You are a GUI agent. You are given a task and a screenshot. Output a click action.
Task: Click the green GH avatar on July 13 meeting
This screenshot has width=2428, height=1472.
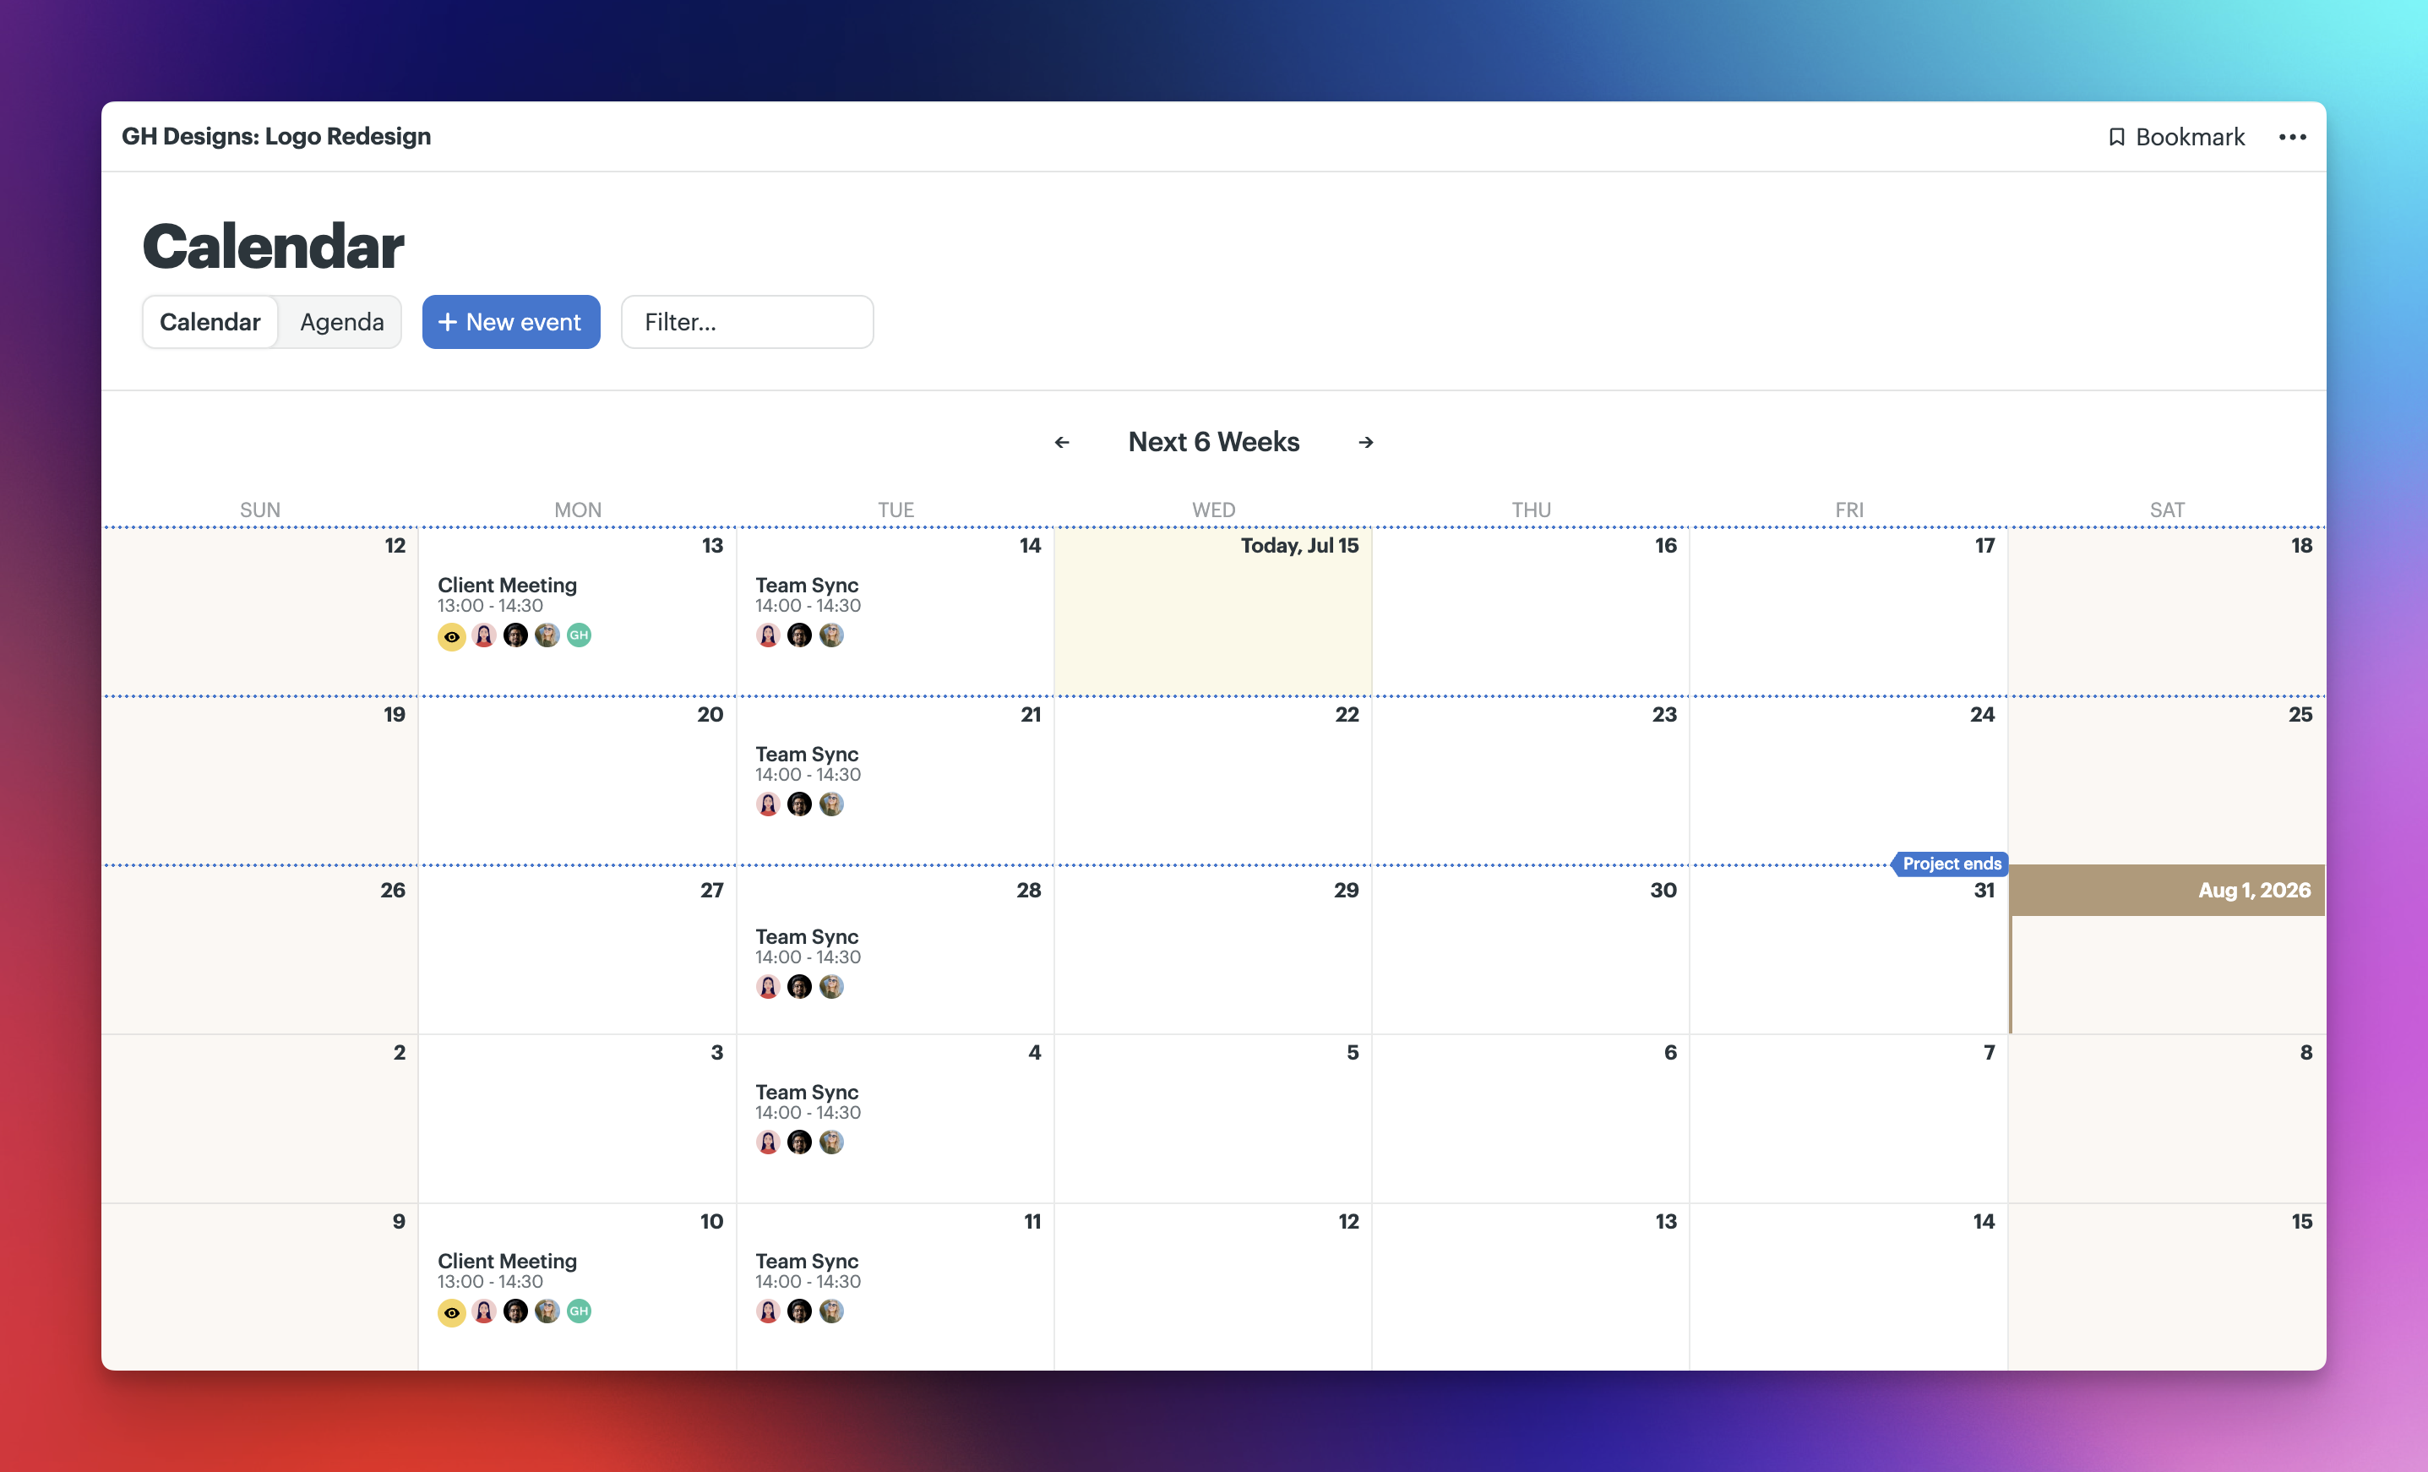coord(580,635)
